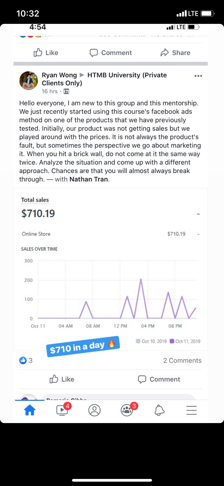224x486 pixels.
Task: Open the Groups tab
Action: pyautogui.click(x=127, y=410)
